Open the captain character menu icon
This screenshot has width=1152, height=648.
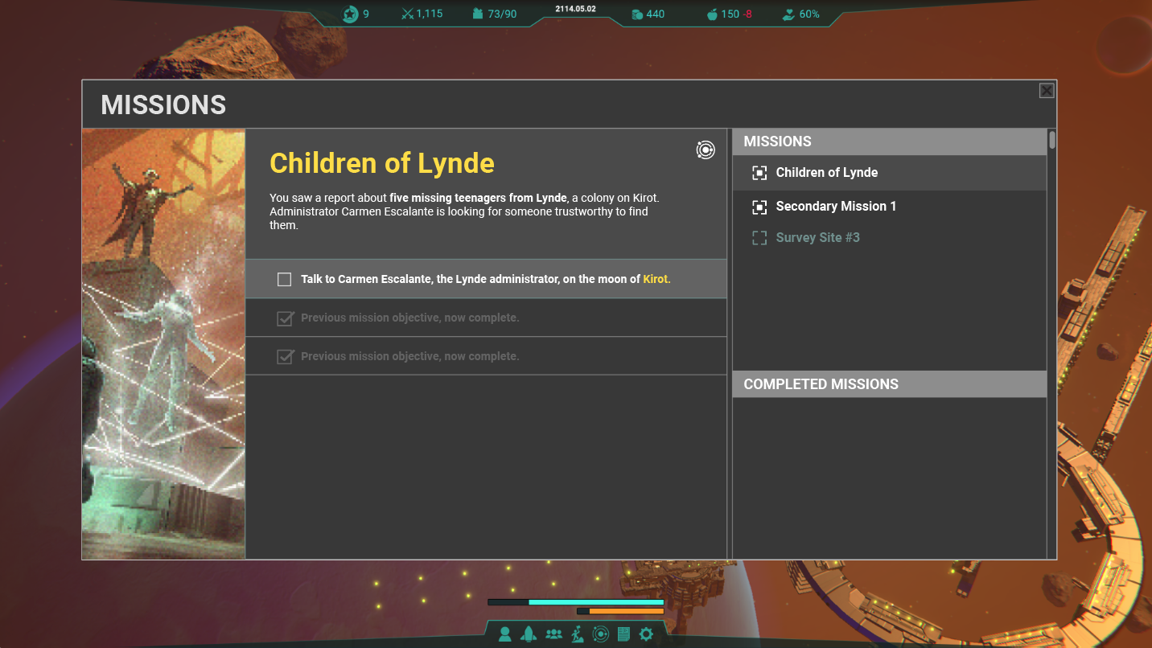point(504,634)
